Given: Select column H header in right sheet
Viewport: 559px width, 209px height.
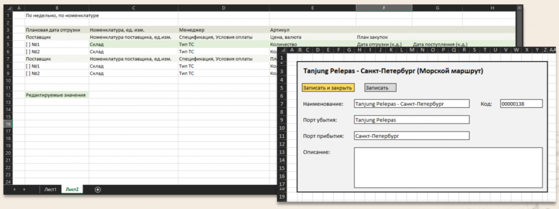Looking at the screenshot, I should coord(360,50).
